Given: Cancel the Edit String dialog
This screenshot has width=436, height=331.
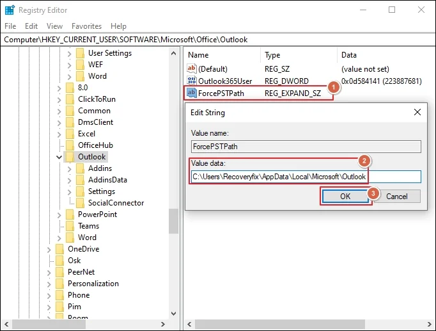Looking at the screenshot, I should pos(397,197).
